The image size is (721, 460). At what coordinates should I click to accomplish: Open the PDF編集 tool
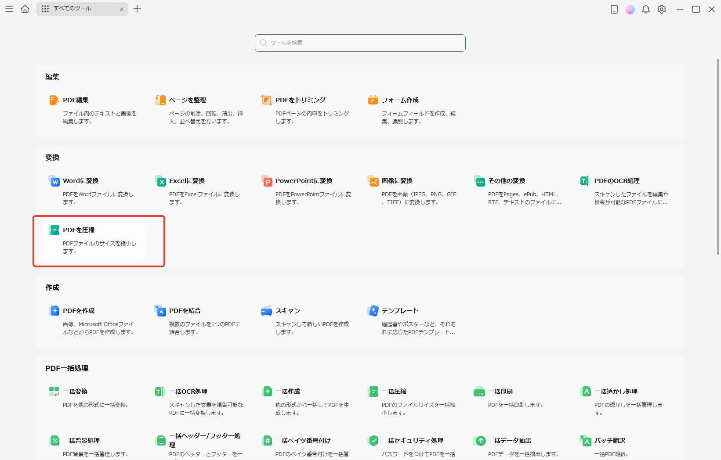click(76, 100)
